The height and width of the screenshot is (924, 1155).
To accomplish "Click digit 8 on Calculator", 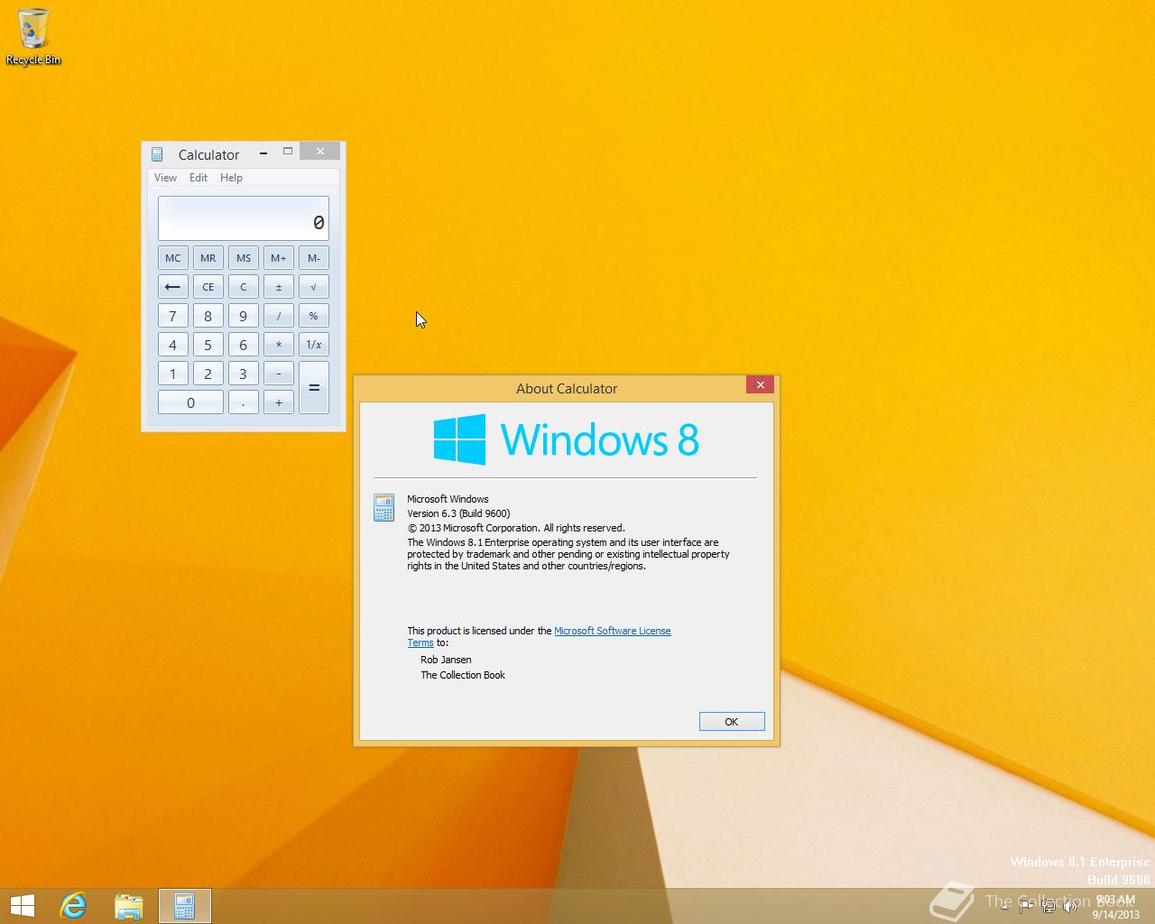I will [208, 316].
